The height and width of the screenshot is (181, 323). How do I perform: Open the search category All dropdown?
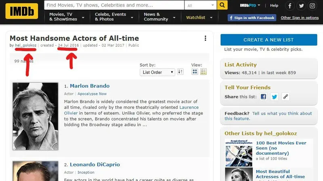coord(200,5)
